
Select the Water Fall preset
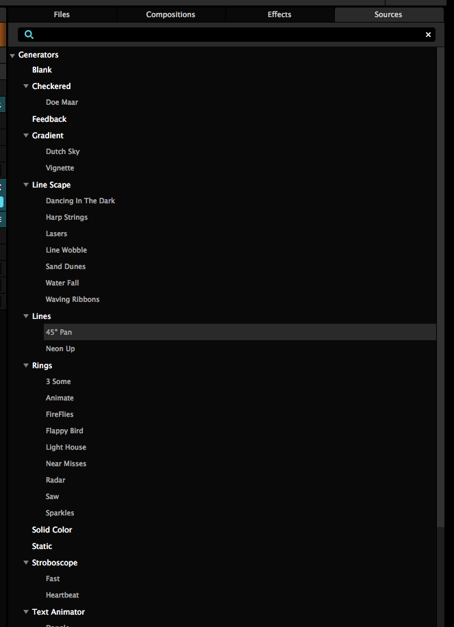click(62, 283)
